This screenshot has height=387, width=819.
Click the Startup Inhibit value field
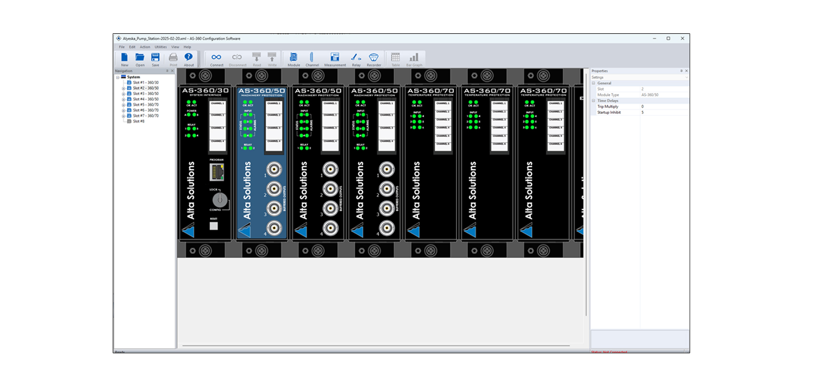[663, 113]
